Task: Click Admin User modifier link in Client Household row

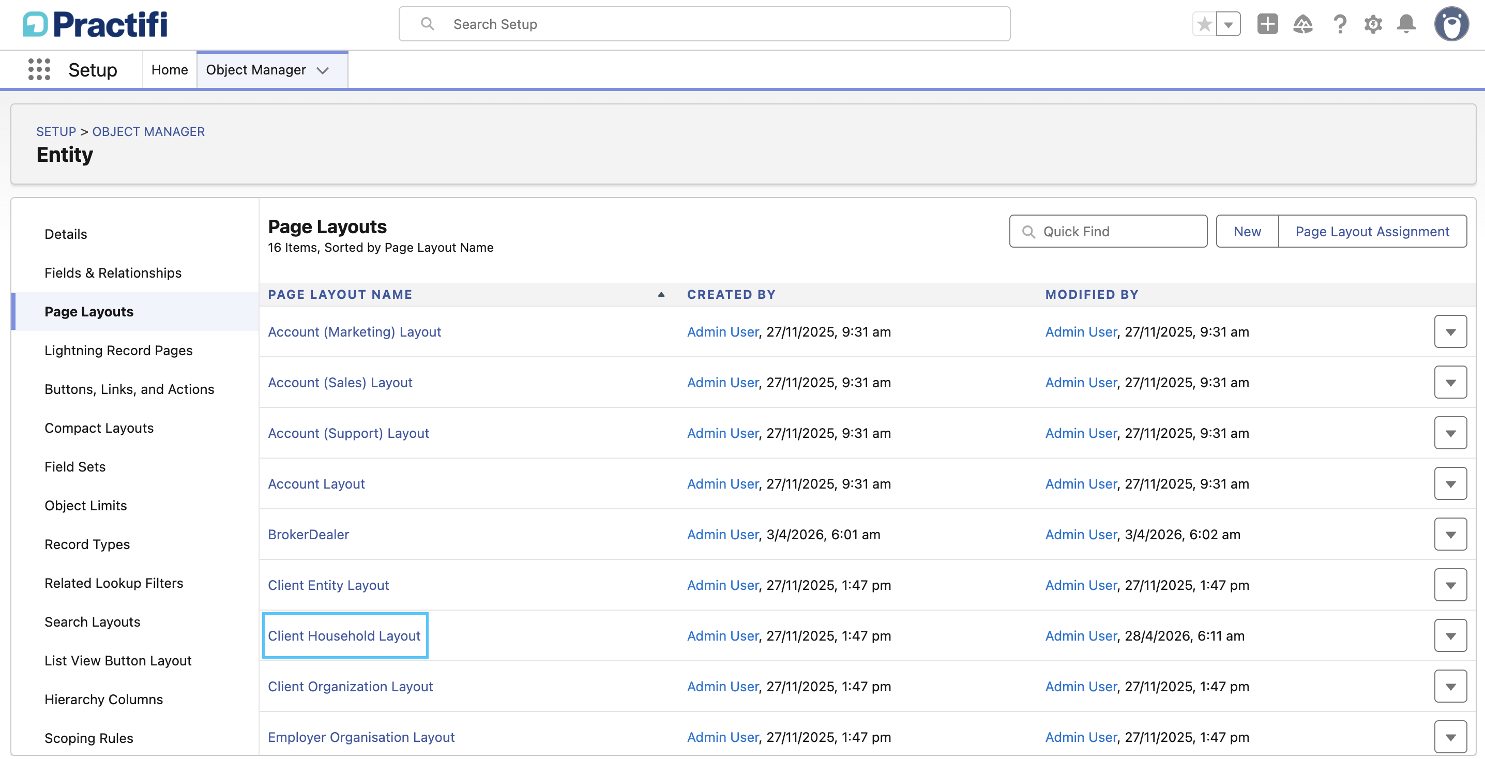Action: [x=1082, y=635]
